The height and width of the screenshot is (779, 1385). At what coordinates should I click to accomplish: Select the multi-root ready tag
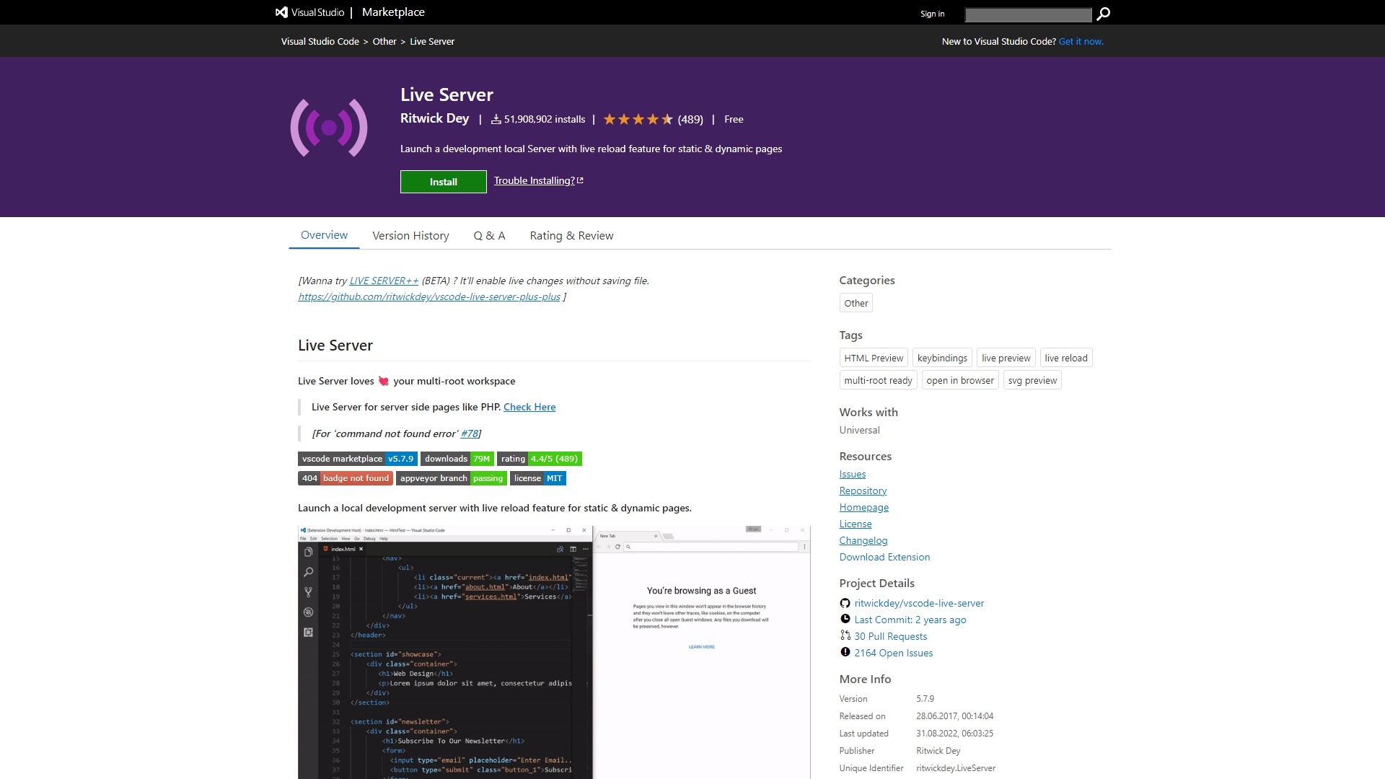pos(878,380)
